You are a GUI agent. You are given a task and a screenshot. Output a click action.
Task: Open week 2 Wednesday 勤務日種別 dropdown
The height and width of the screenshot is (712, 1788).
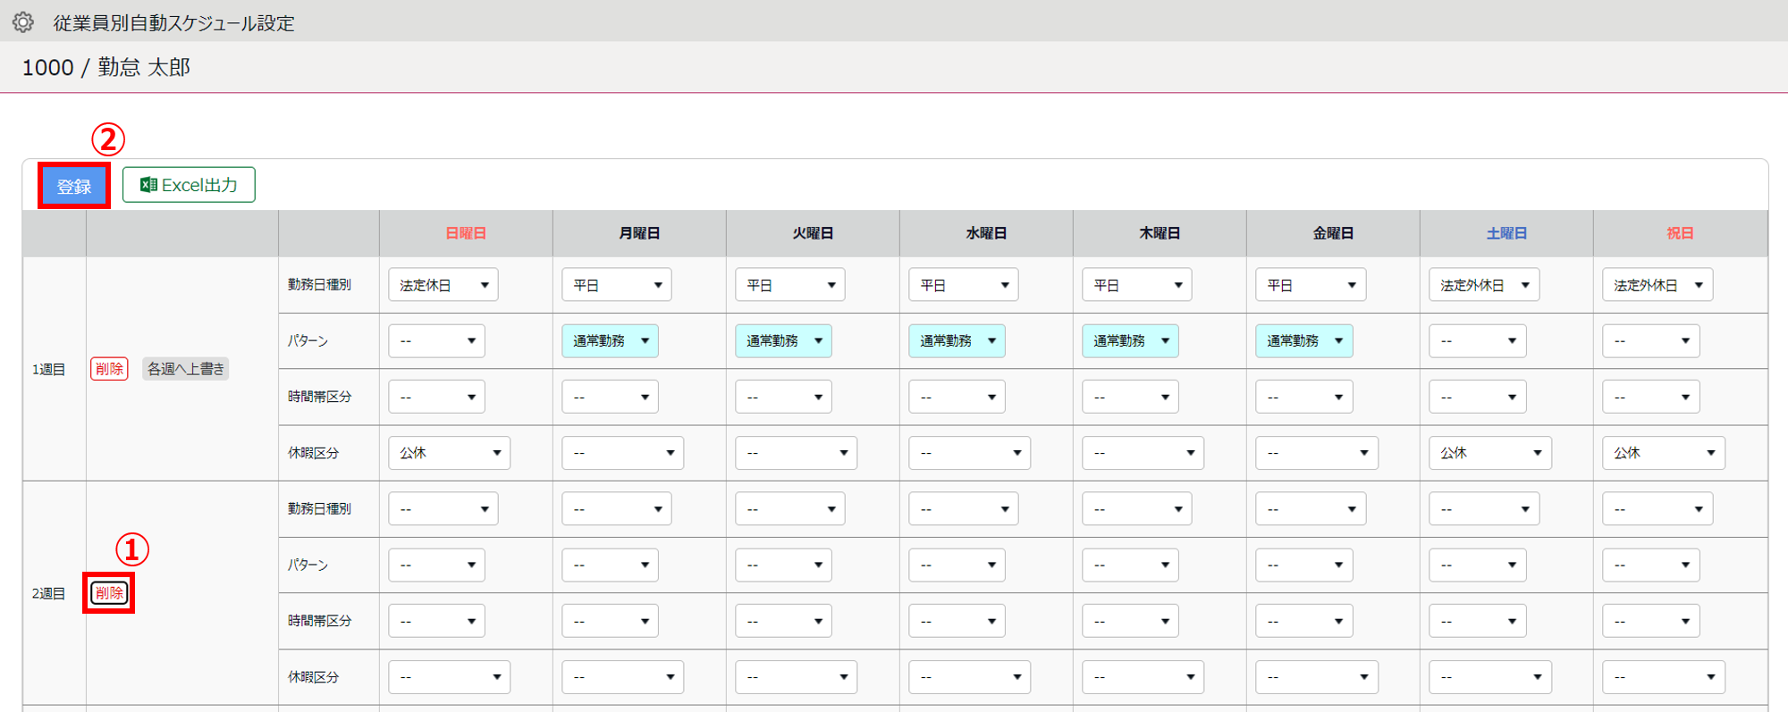964,509
